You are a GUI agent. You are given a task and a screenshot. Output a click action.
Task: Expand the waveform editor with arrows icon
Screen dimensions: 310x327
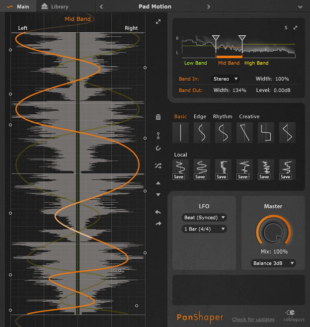pos(158,22)
